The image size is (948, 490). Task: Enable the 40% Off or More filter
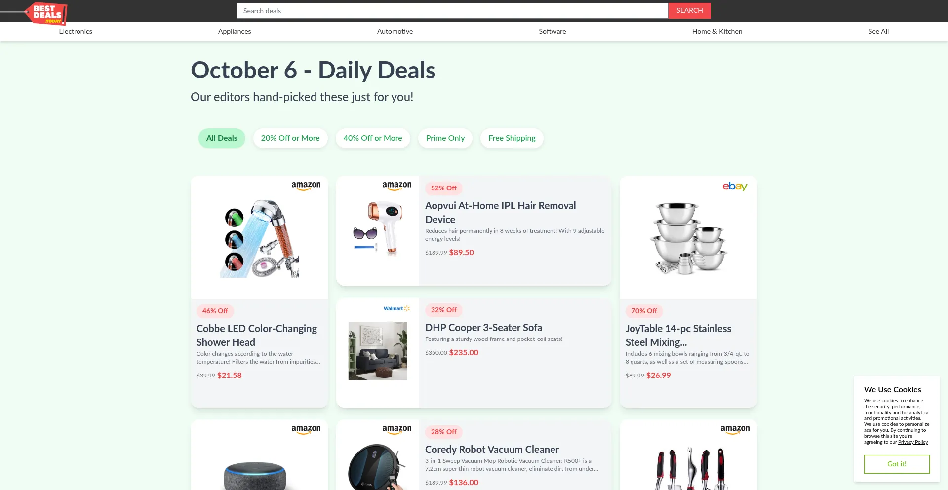pyautogui.click(x=373, y=138)
